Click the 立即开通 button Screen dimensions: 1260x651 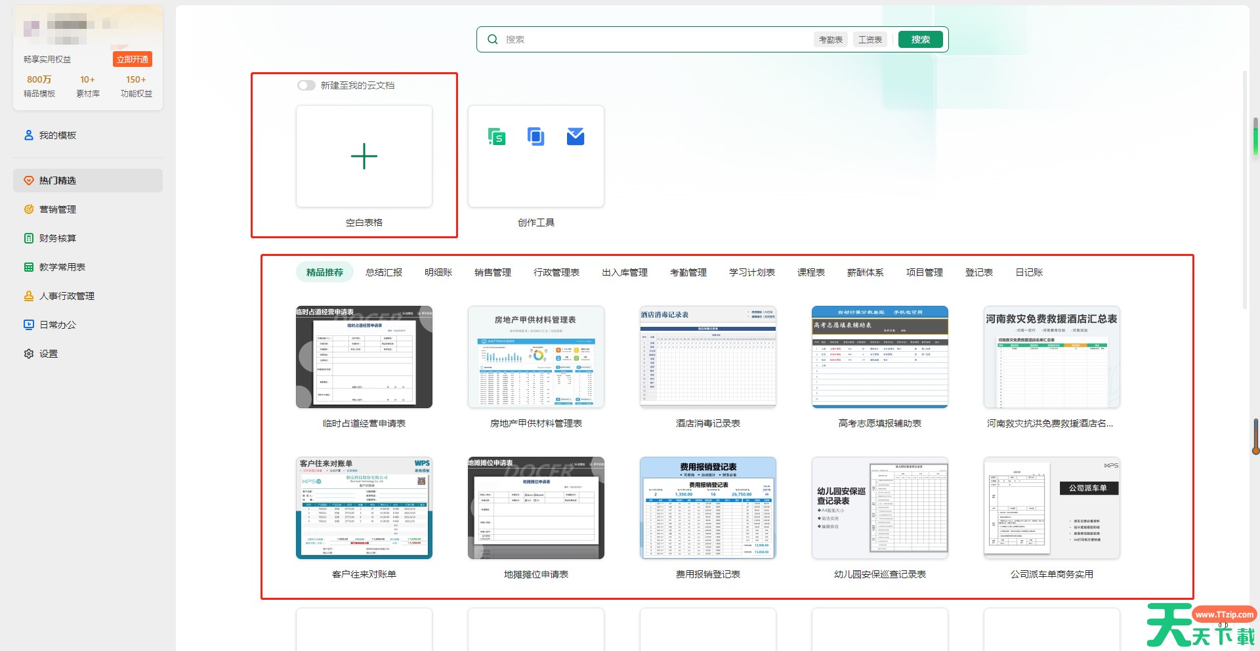pyautogui.click(x=133, y=59)
